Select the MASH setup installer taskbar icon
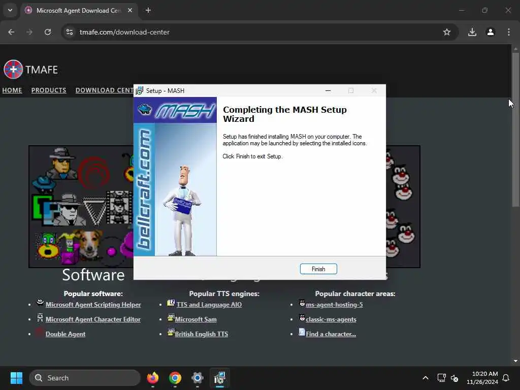520x390 pixels. click(219, 378)
